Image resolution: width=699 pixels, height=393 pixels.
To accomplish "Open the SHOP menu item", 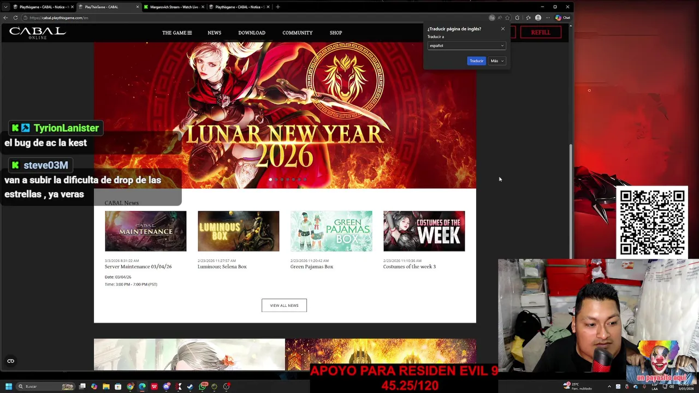I will (336, 33).
